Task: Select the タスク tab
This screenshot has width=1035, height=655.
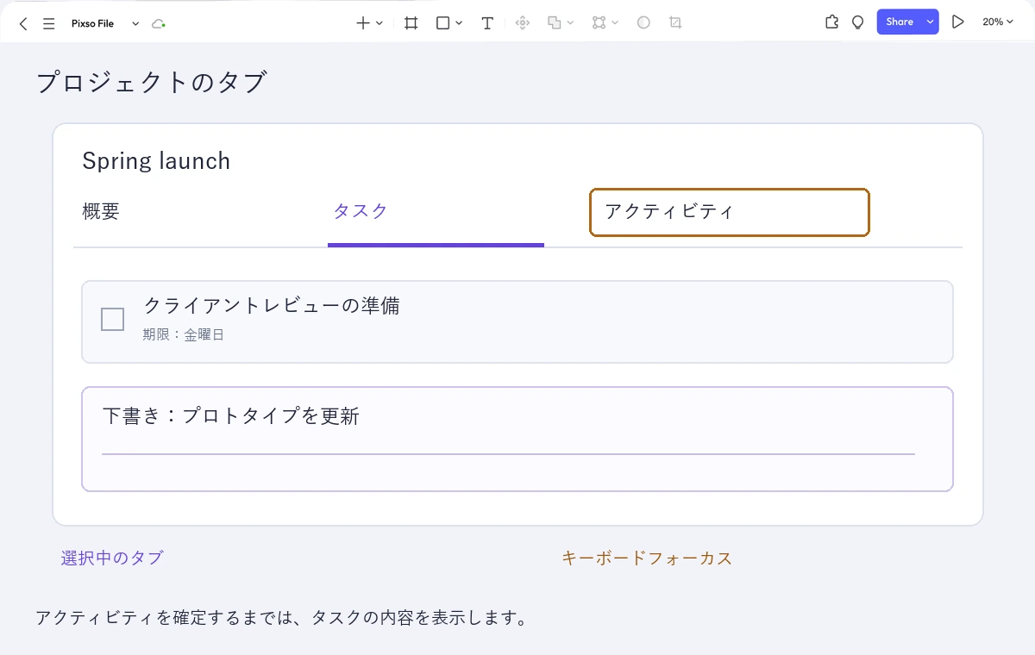Action: [x=361, y=211]
